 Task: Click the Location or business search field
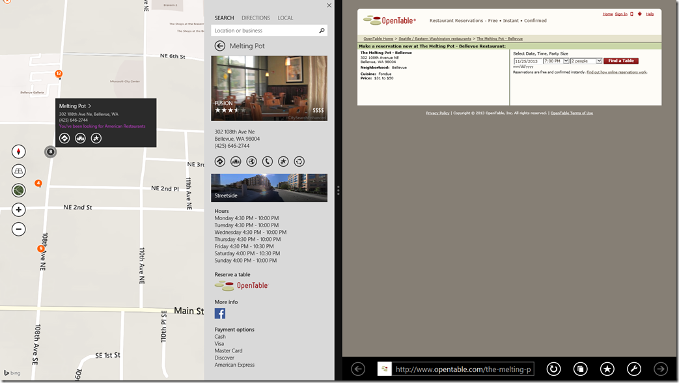coord(264,31)
